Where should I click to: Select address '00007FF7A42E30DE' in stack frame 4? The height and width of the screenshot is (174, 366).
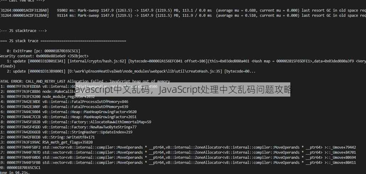(x=23, y=102)
